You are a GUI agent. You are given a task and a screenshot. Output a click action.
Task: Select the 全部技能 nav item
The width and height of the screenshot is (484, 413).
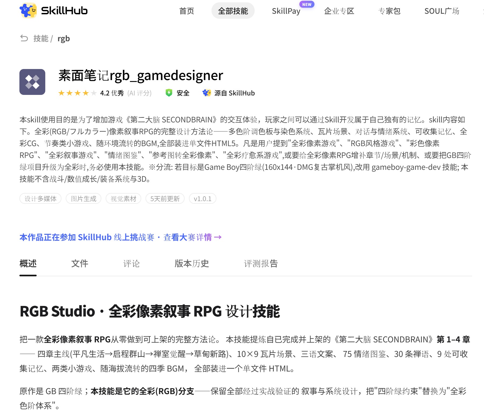(233, 11)
